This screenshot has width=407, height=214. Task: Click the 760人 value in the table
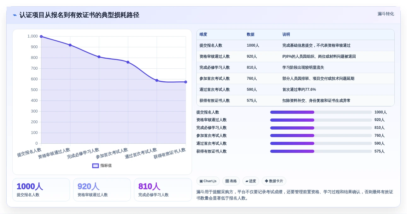click(x=252, y=79)
